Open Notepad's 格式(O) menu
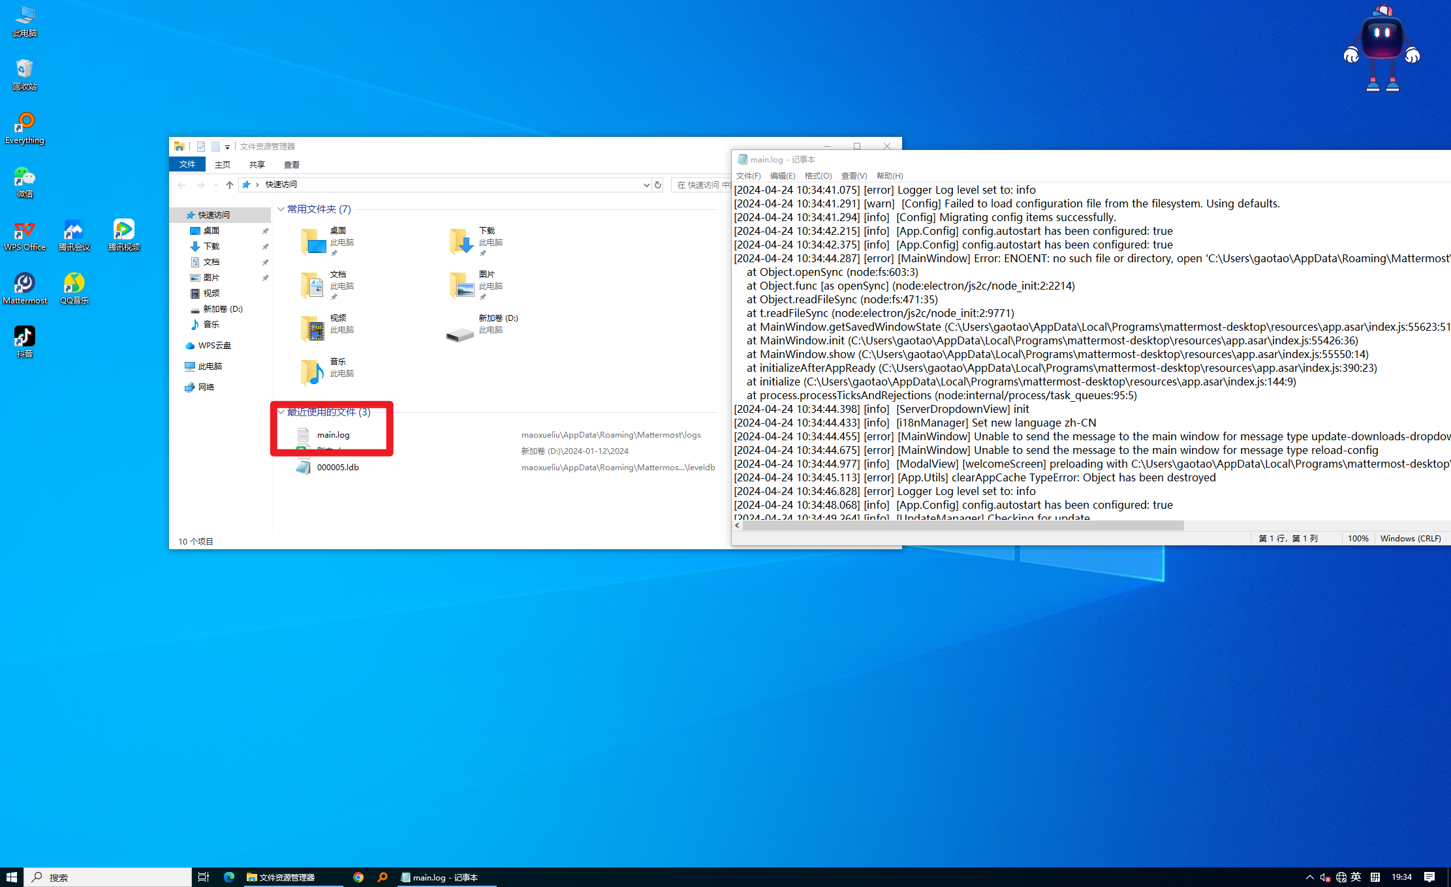The width and height of the screenshot is (1451, 887). [x=818, y=176]
